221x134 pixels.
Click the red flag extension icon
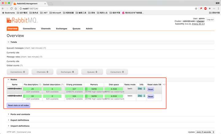tap(201, 9)
